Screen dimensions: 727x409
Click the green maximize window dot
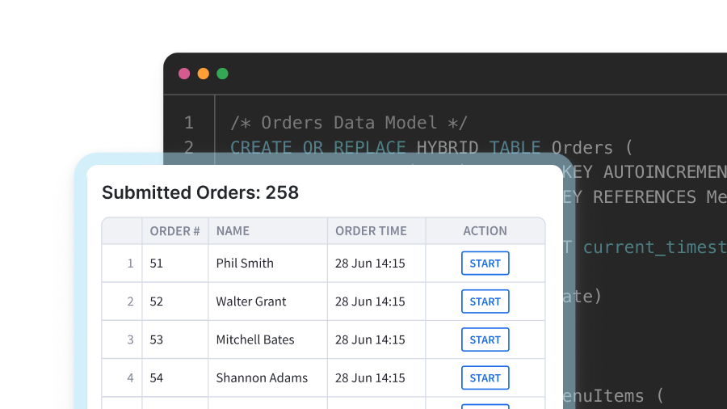222,74
